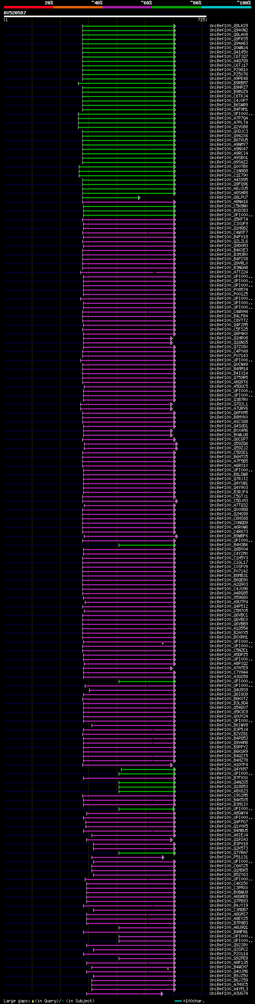Select the label UniRef100_B7FVX0
This screenshot has height=1004, width=255.
pyautogui.click(x=229, y=778)
